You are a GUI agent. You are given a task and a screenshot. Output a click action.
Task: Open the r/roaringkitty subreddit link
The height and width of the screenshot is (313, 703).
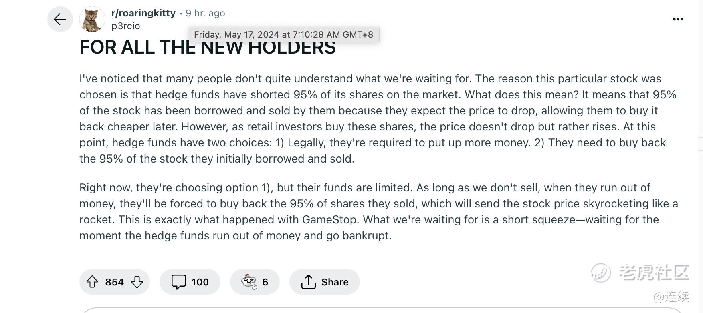143,13
